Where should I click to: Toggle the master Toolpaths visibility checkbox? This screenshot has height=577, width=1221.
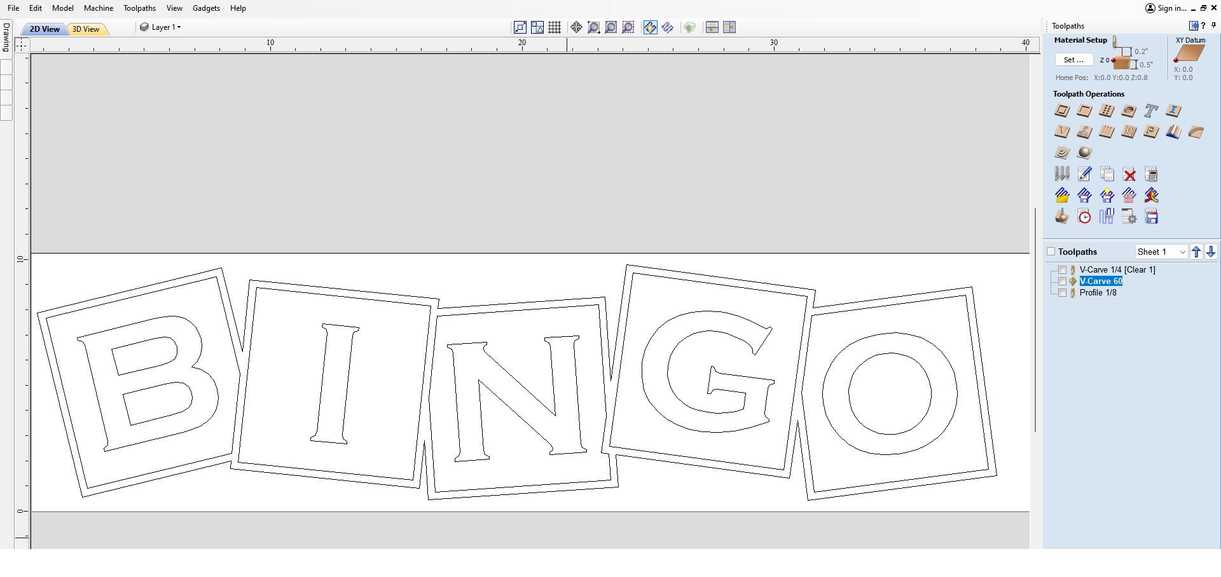tap(1051, 252)
